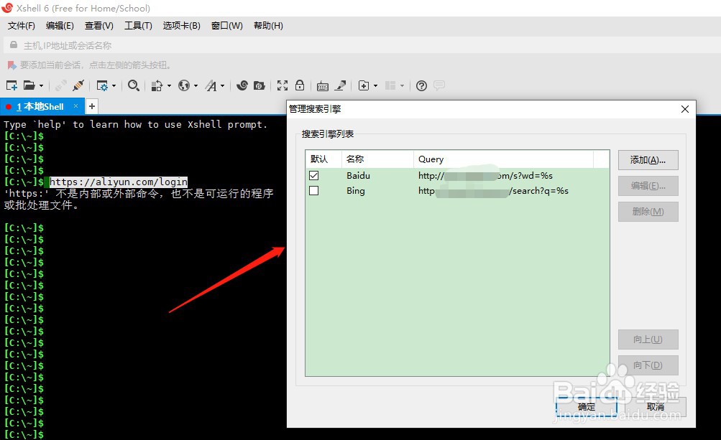721x440 pixels.
Task: Expand the Font dropdown arrow
Action: [222, 86]
